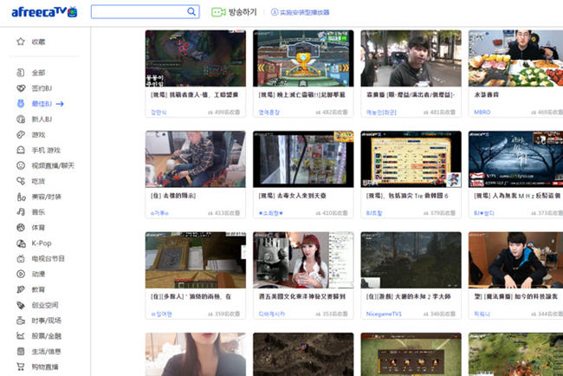
Task: Open the brown top-down terrain game thumbnail
Action: click(303, 354)
